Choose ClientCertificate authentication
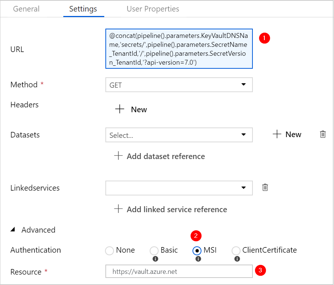 [236, 250]
